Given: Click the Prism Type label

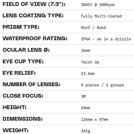Looking at the screenshot, I should click(x=21, y=27).
